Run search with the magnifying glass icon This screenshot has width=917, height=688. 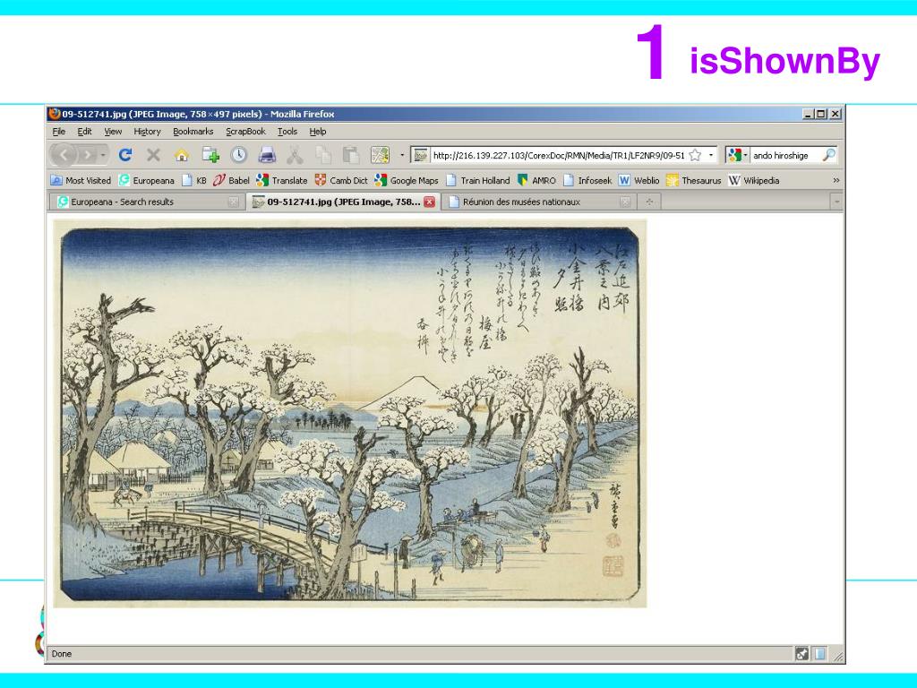tap(828, 155)
